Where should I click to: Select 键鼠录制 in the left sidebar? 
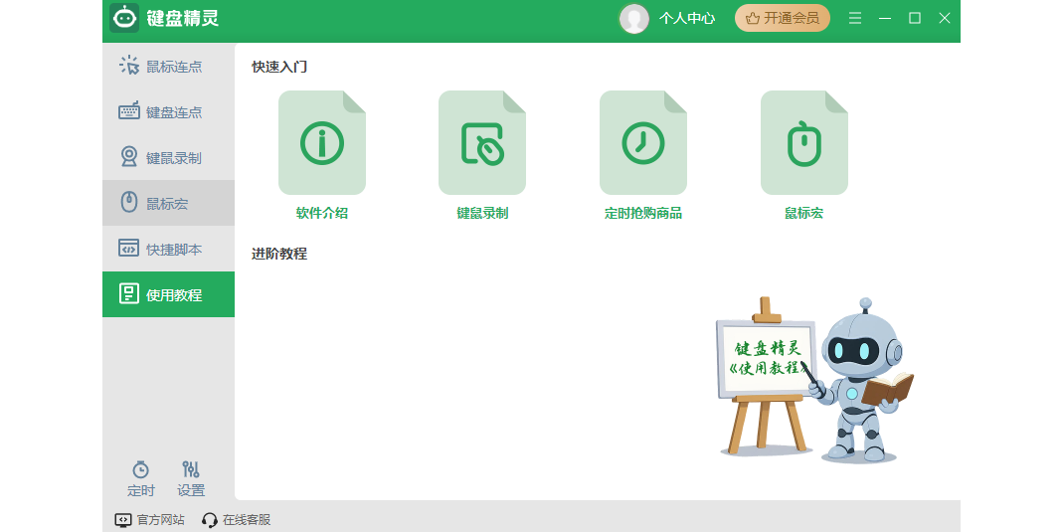168,158
